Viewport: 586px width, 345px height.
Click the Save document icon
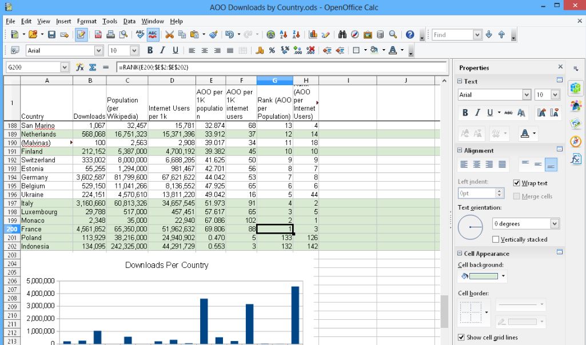tap(51, 35)
